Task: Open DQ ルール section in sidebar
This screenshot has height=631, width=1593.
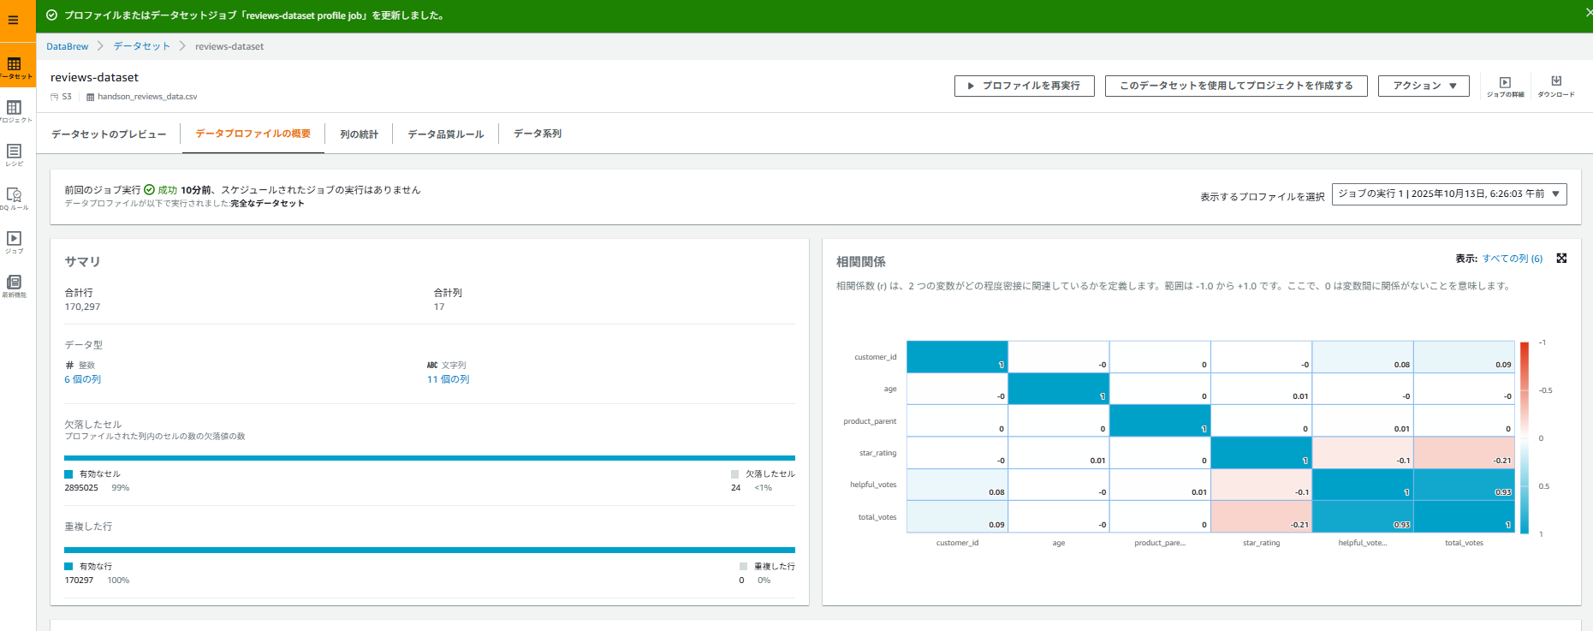Action: tap(15, 199)
